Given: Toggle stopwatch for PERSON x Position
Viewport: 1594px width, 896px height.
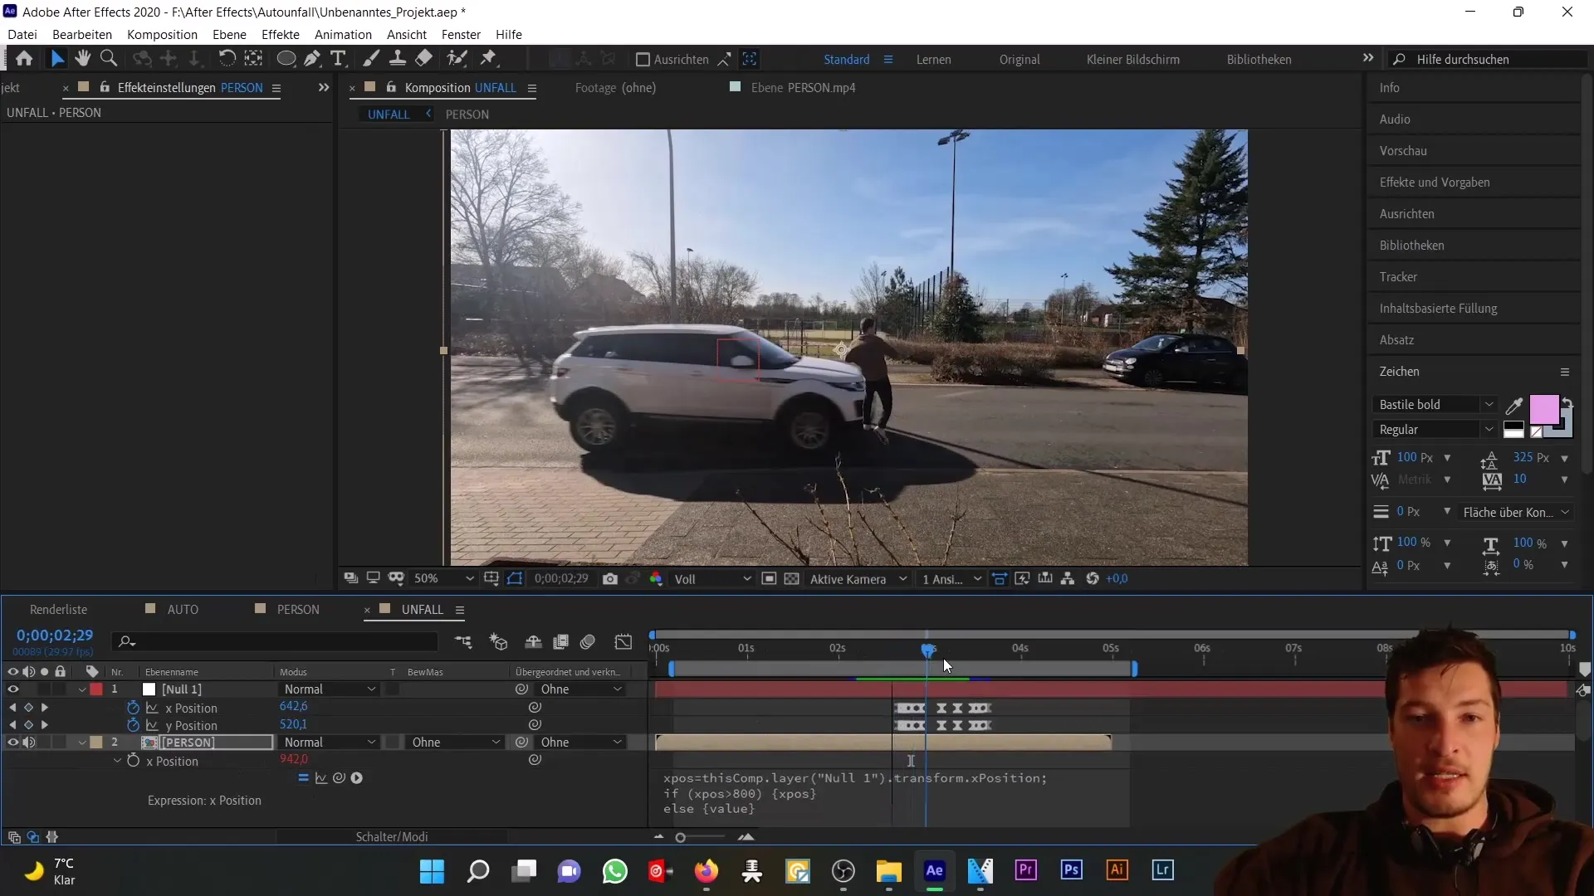Looking at the screenshot, I should click(133, 761).
